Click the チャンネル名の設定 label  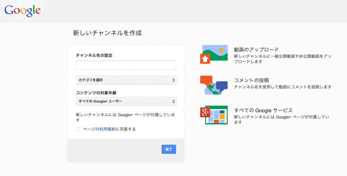(94, 56)
